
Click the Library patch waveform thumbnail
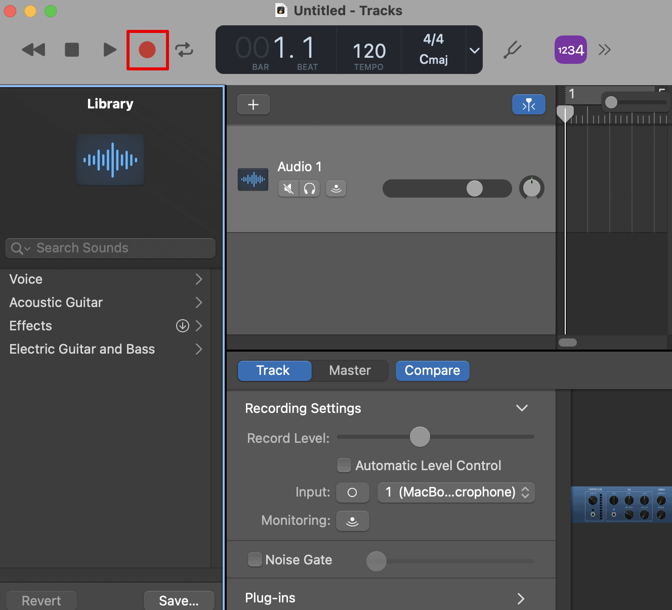[x=110, y=160]
